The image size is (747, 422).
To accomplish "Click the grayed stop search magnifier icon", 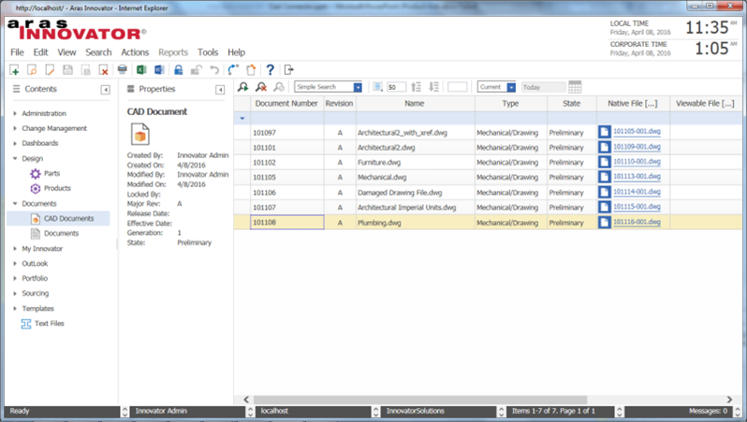I will pos(279,87).
